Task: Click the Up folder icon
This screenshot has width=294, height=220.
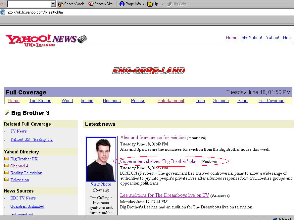Action: [x=150, y=4]
